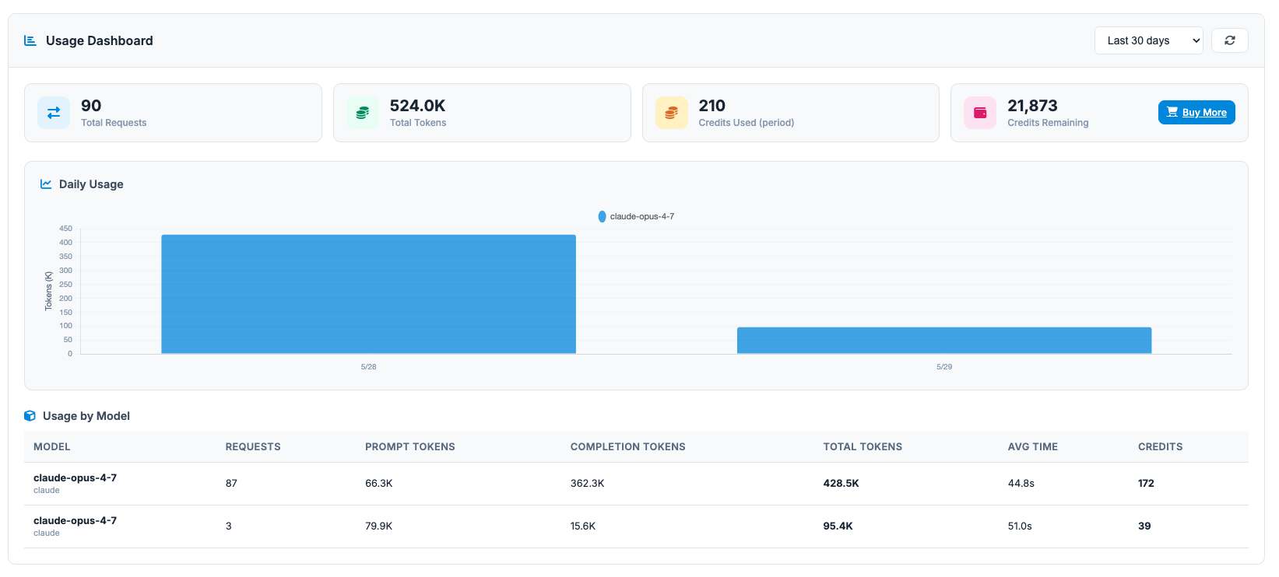Viewport: 1279px width, 577px height.
Task: Click the 5/28 bar in chart
Action: [x=368, y=294]
